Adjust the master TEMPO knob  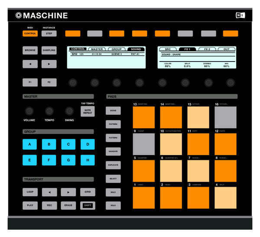coord(49,111)
